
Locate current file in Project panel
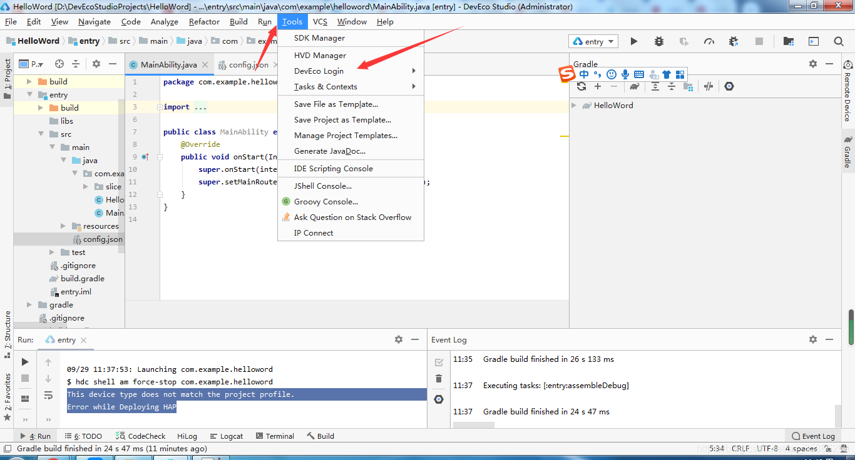point(59,64)
